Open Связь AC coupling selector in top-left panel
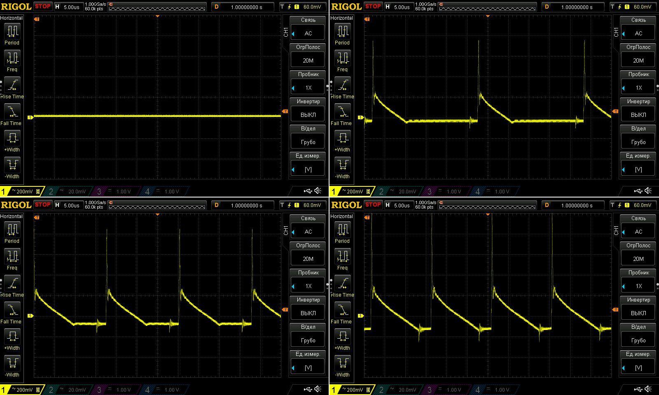Screen dimensions: 659x395 (x=308, y=33)
